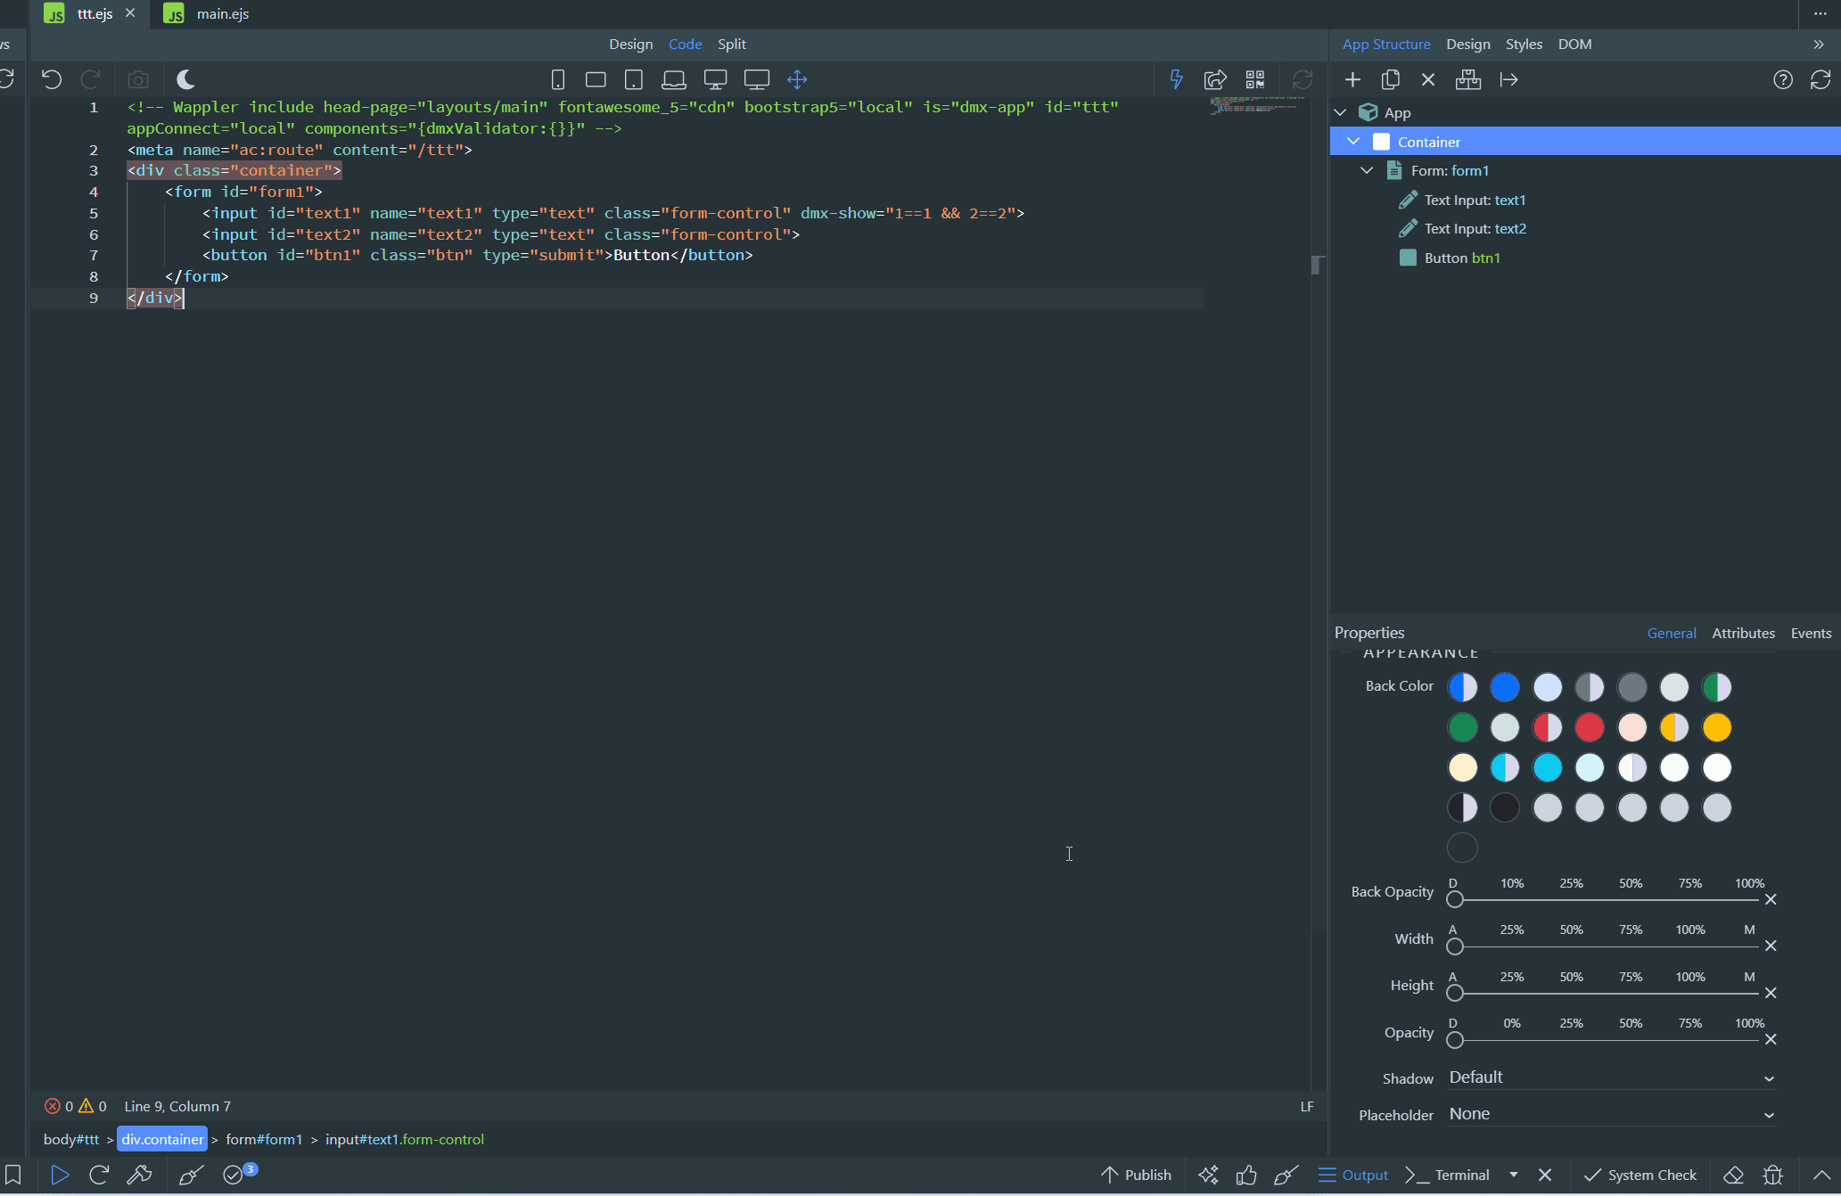This screenshot has height=1196, width=1841.
Task: Reset the Height slider with X
Action: tap(1771, 993)
